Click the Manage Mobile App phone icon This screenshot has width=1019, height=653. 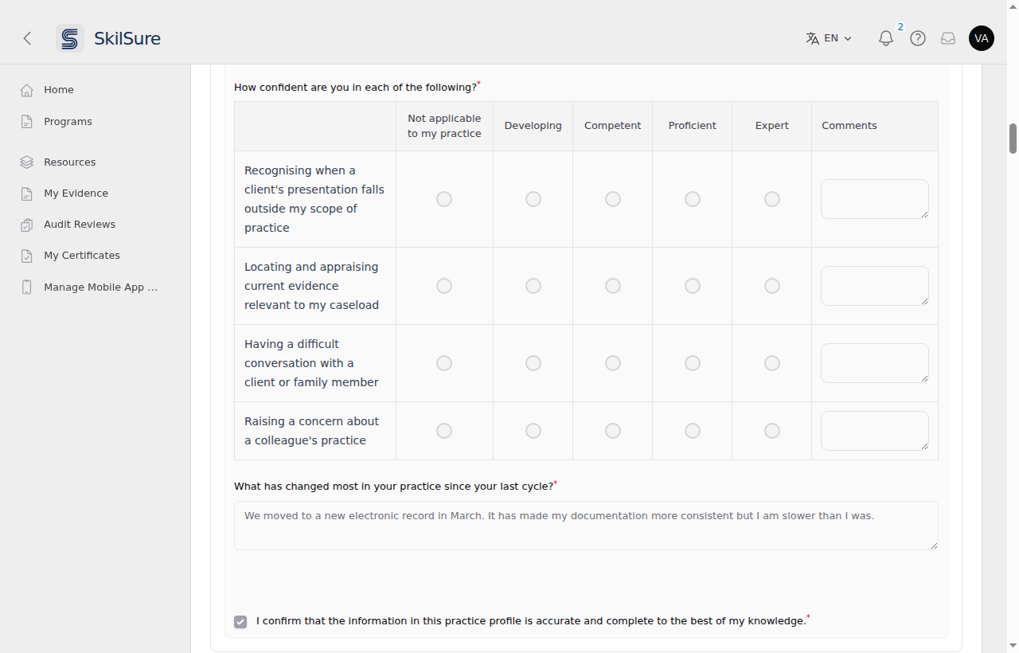[27, 287]
